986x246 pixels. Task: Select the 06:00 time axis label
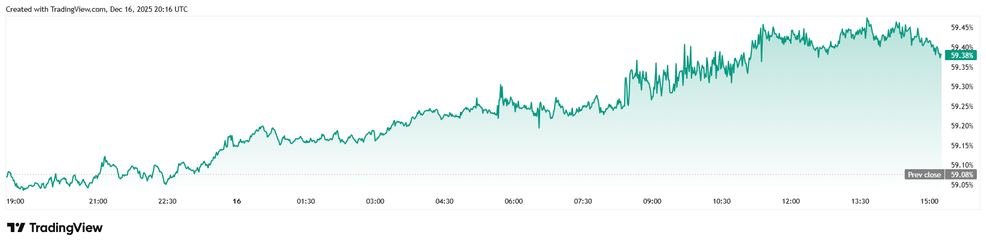pos(514,201)
